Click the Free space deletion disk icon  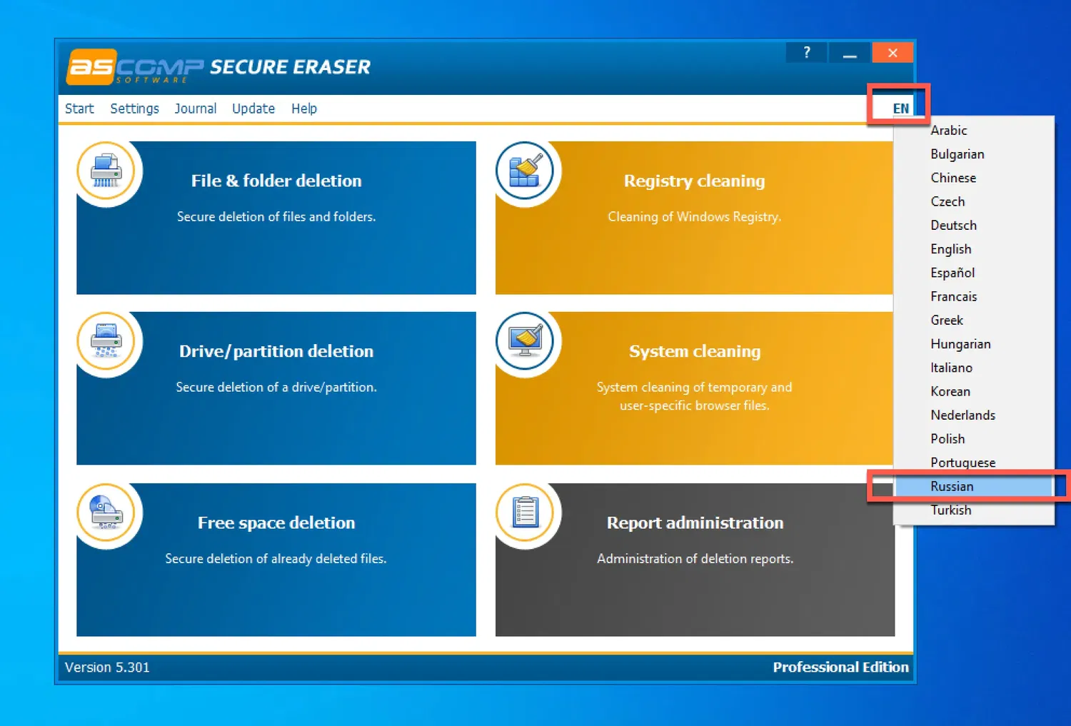(x=107, y=513)
